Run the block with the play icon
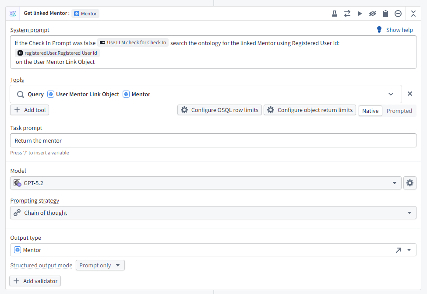 [360, 14]
